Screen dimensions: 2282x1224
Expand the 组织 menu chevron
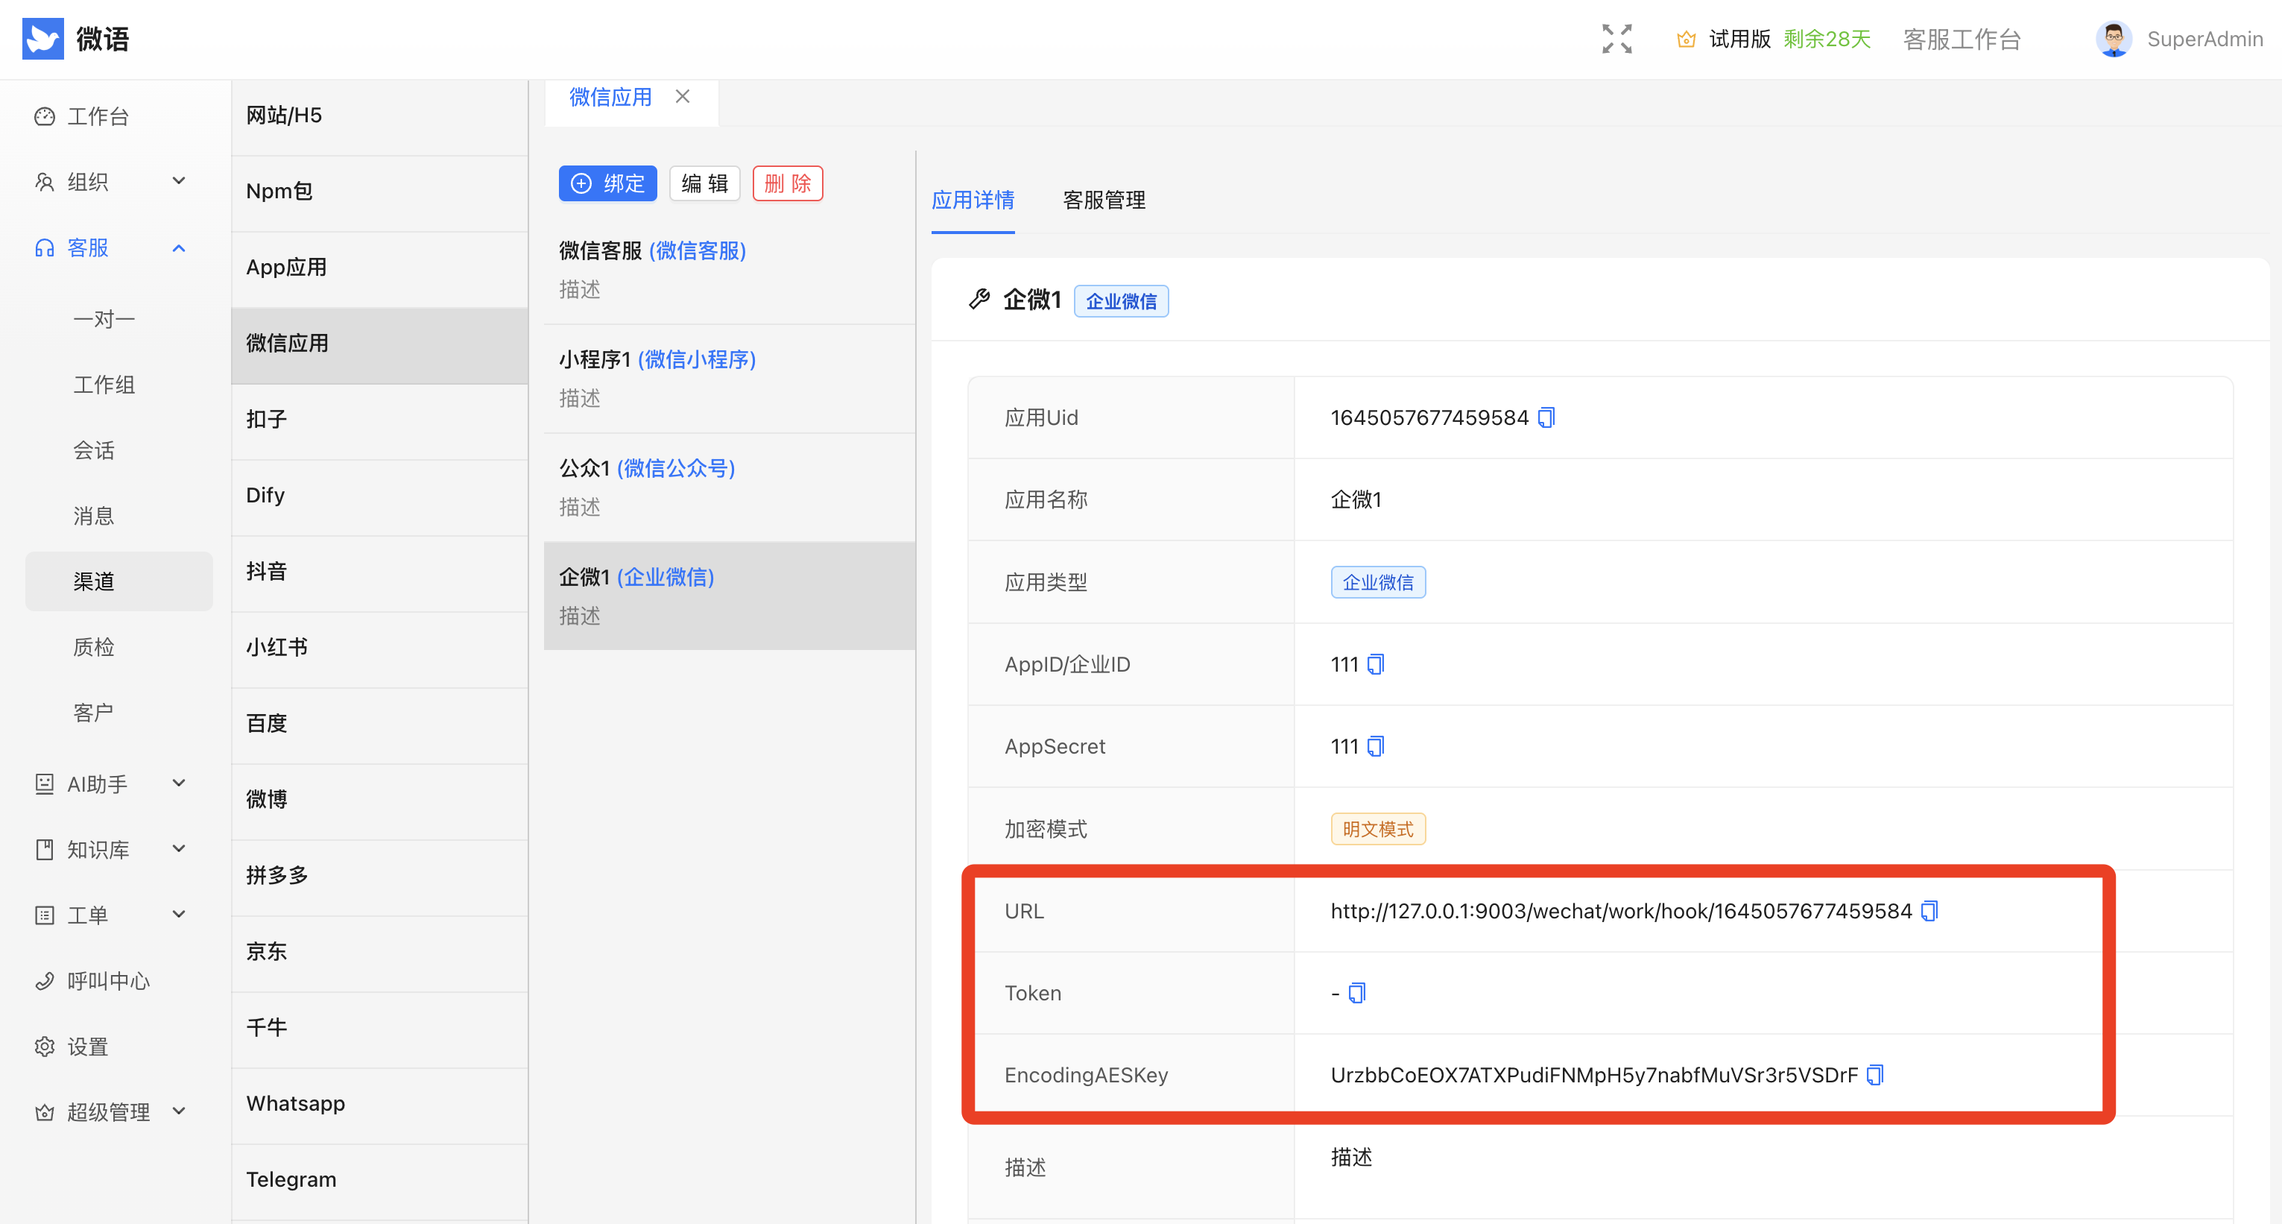click(179, 181)
